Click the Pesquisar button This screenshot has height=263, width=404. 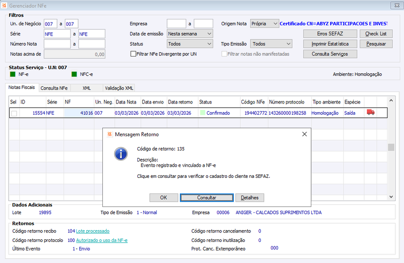[376, 44]
